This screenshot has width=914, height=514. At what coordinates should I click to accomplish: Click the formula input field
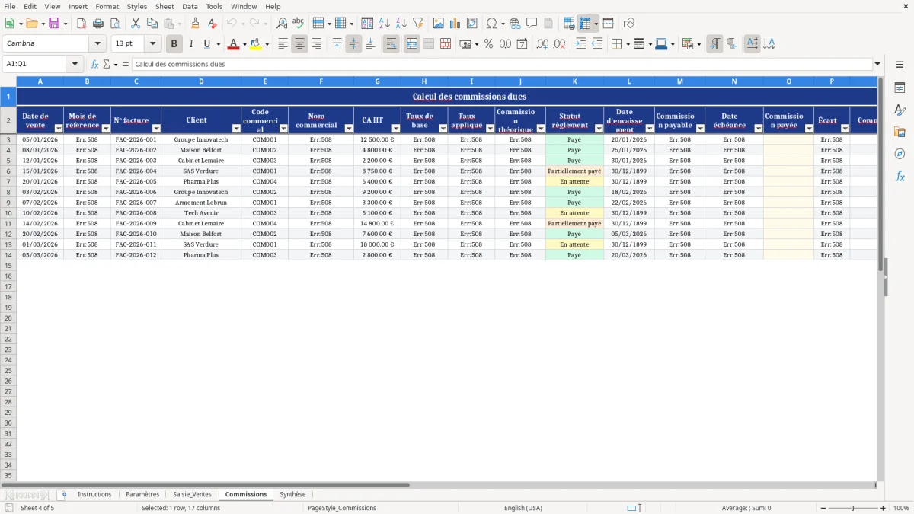point(502,64)
